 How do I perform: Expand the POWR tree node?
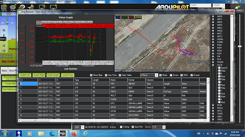click(213, 62)
